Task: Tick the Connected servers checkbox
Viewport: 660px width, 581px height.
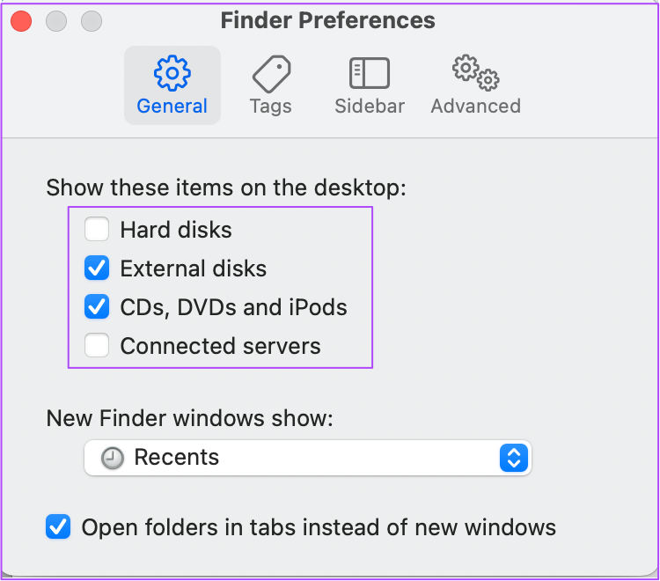Action: [97, 345]
